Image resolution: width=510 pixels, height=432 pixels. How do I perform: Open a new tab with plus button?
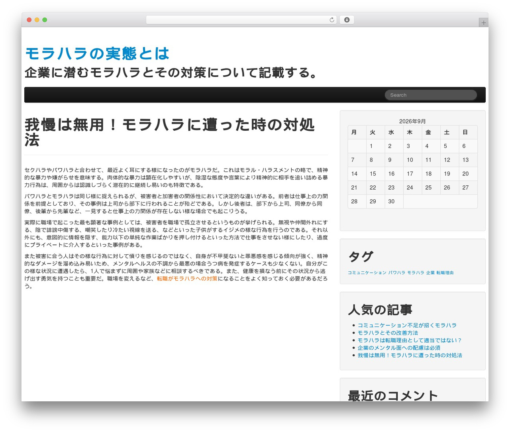pyautogui.click(x=483, y=23)
